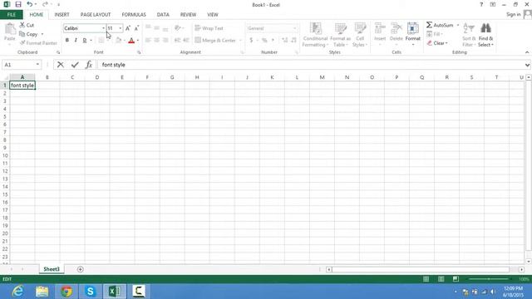Select column D header
Screen dimensions: 532x299
[97, 77]
